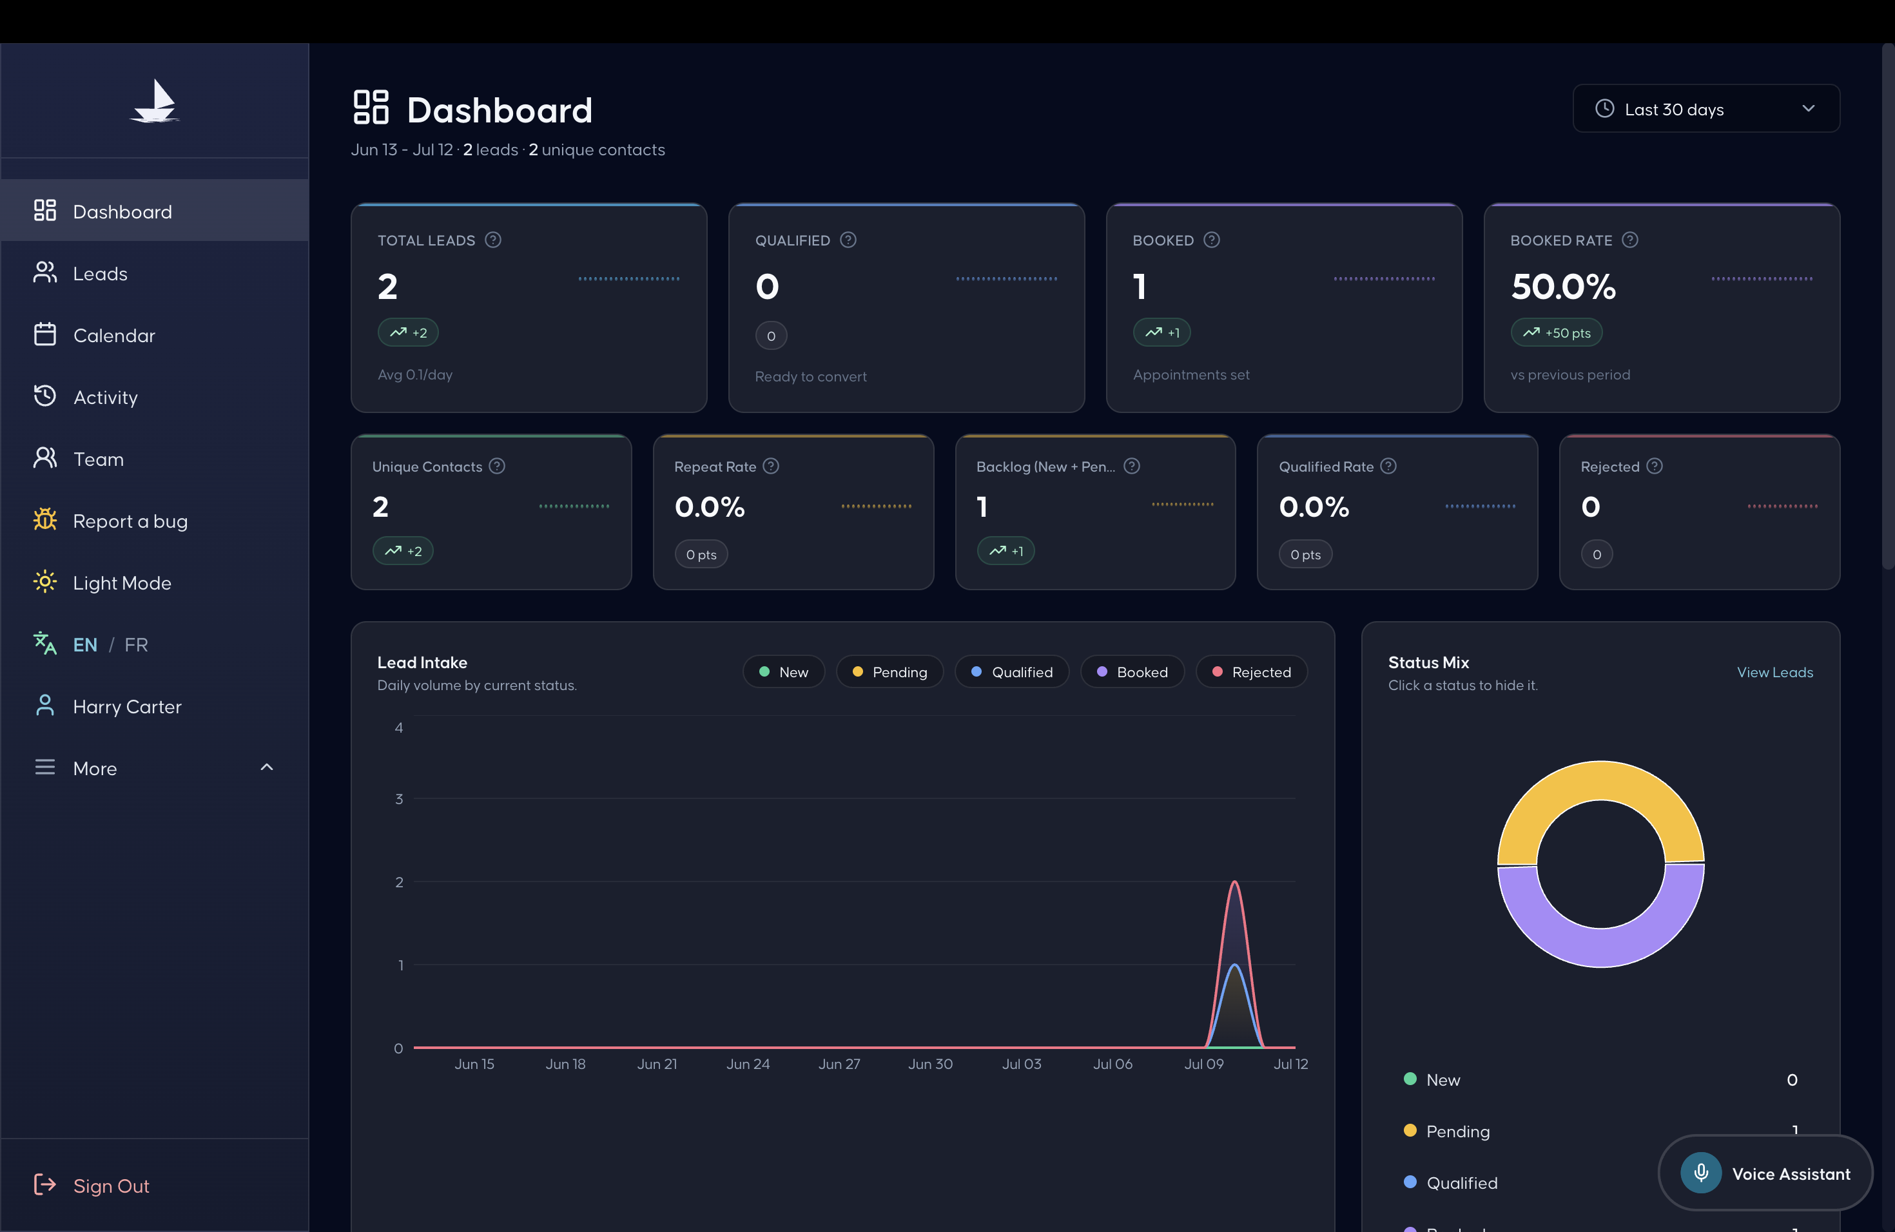
Task: Click the 'Click a status to hide it.' text
Action: coord(1462,684)
